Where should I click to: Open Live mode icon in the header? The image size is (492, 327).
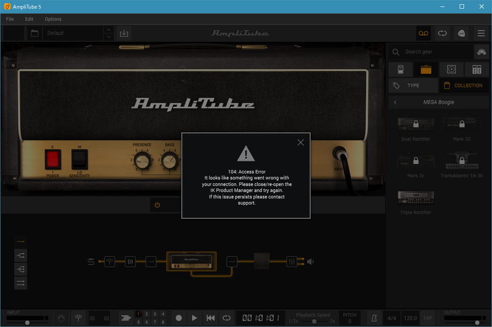point(461,33)
